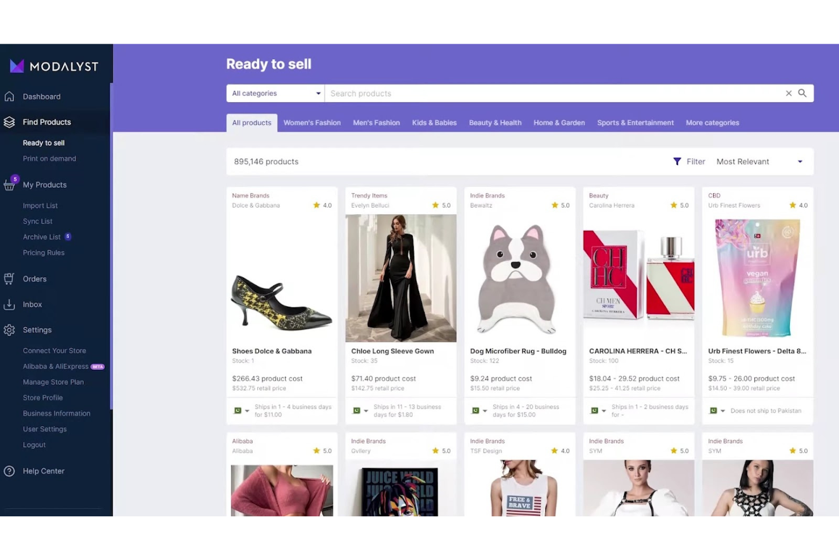Screen dimensions: 839x560
Task: Open shipping country dropdown on Chloe Long Sleeve Gown
Action: (x=361, y=411)
